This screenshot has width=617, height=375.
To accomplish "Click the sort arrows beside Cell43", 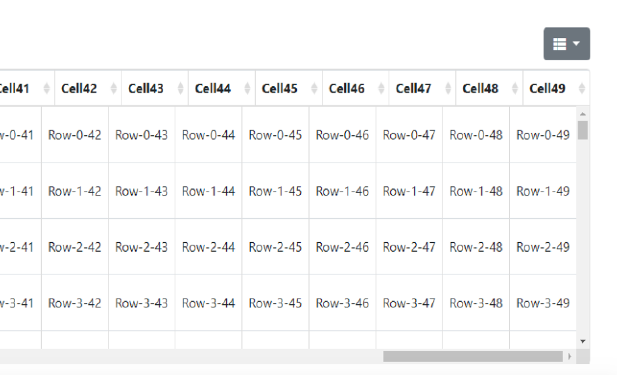I will pos(181,88).
